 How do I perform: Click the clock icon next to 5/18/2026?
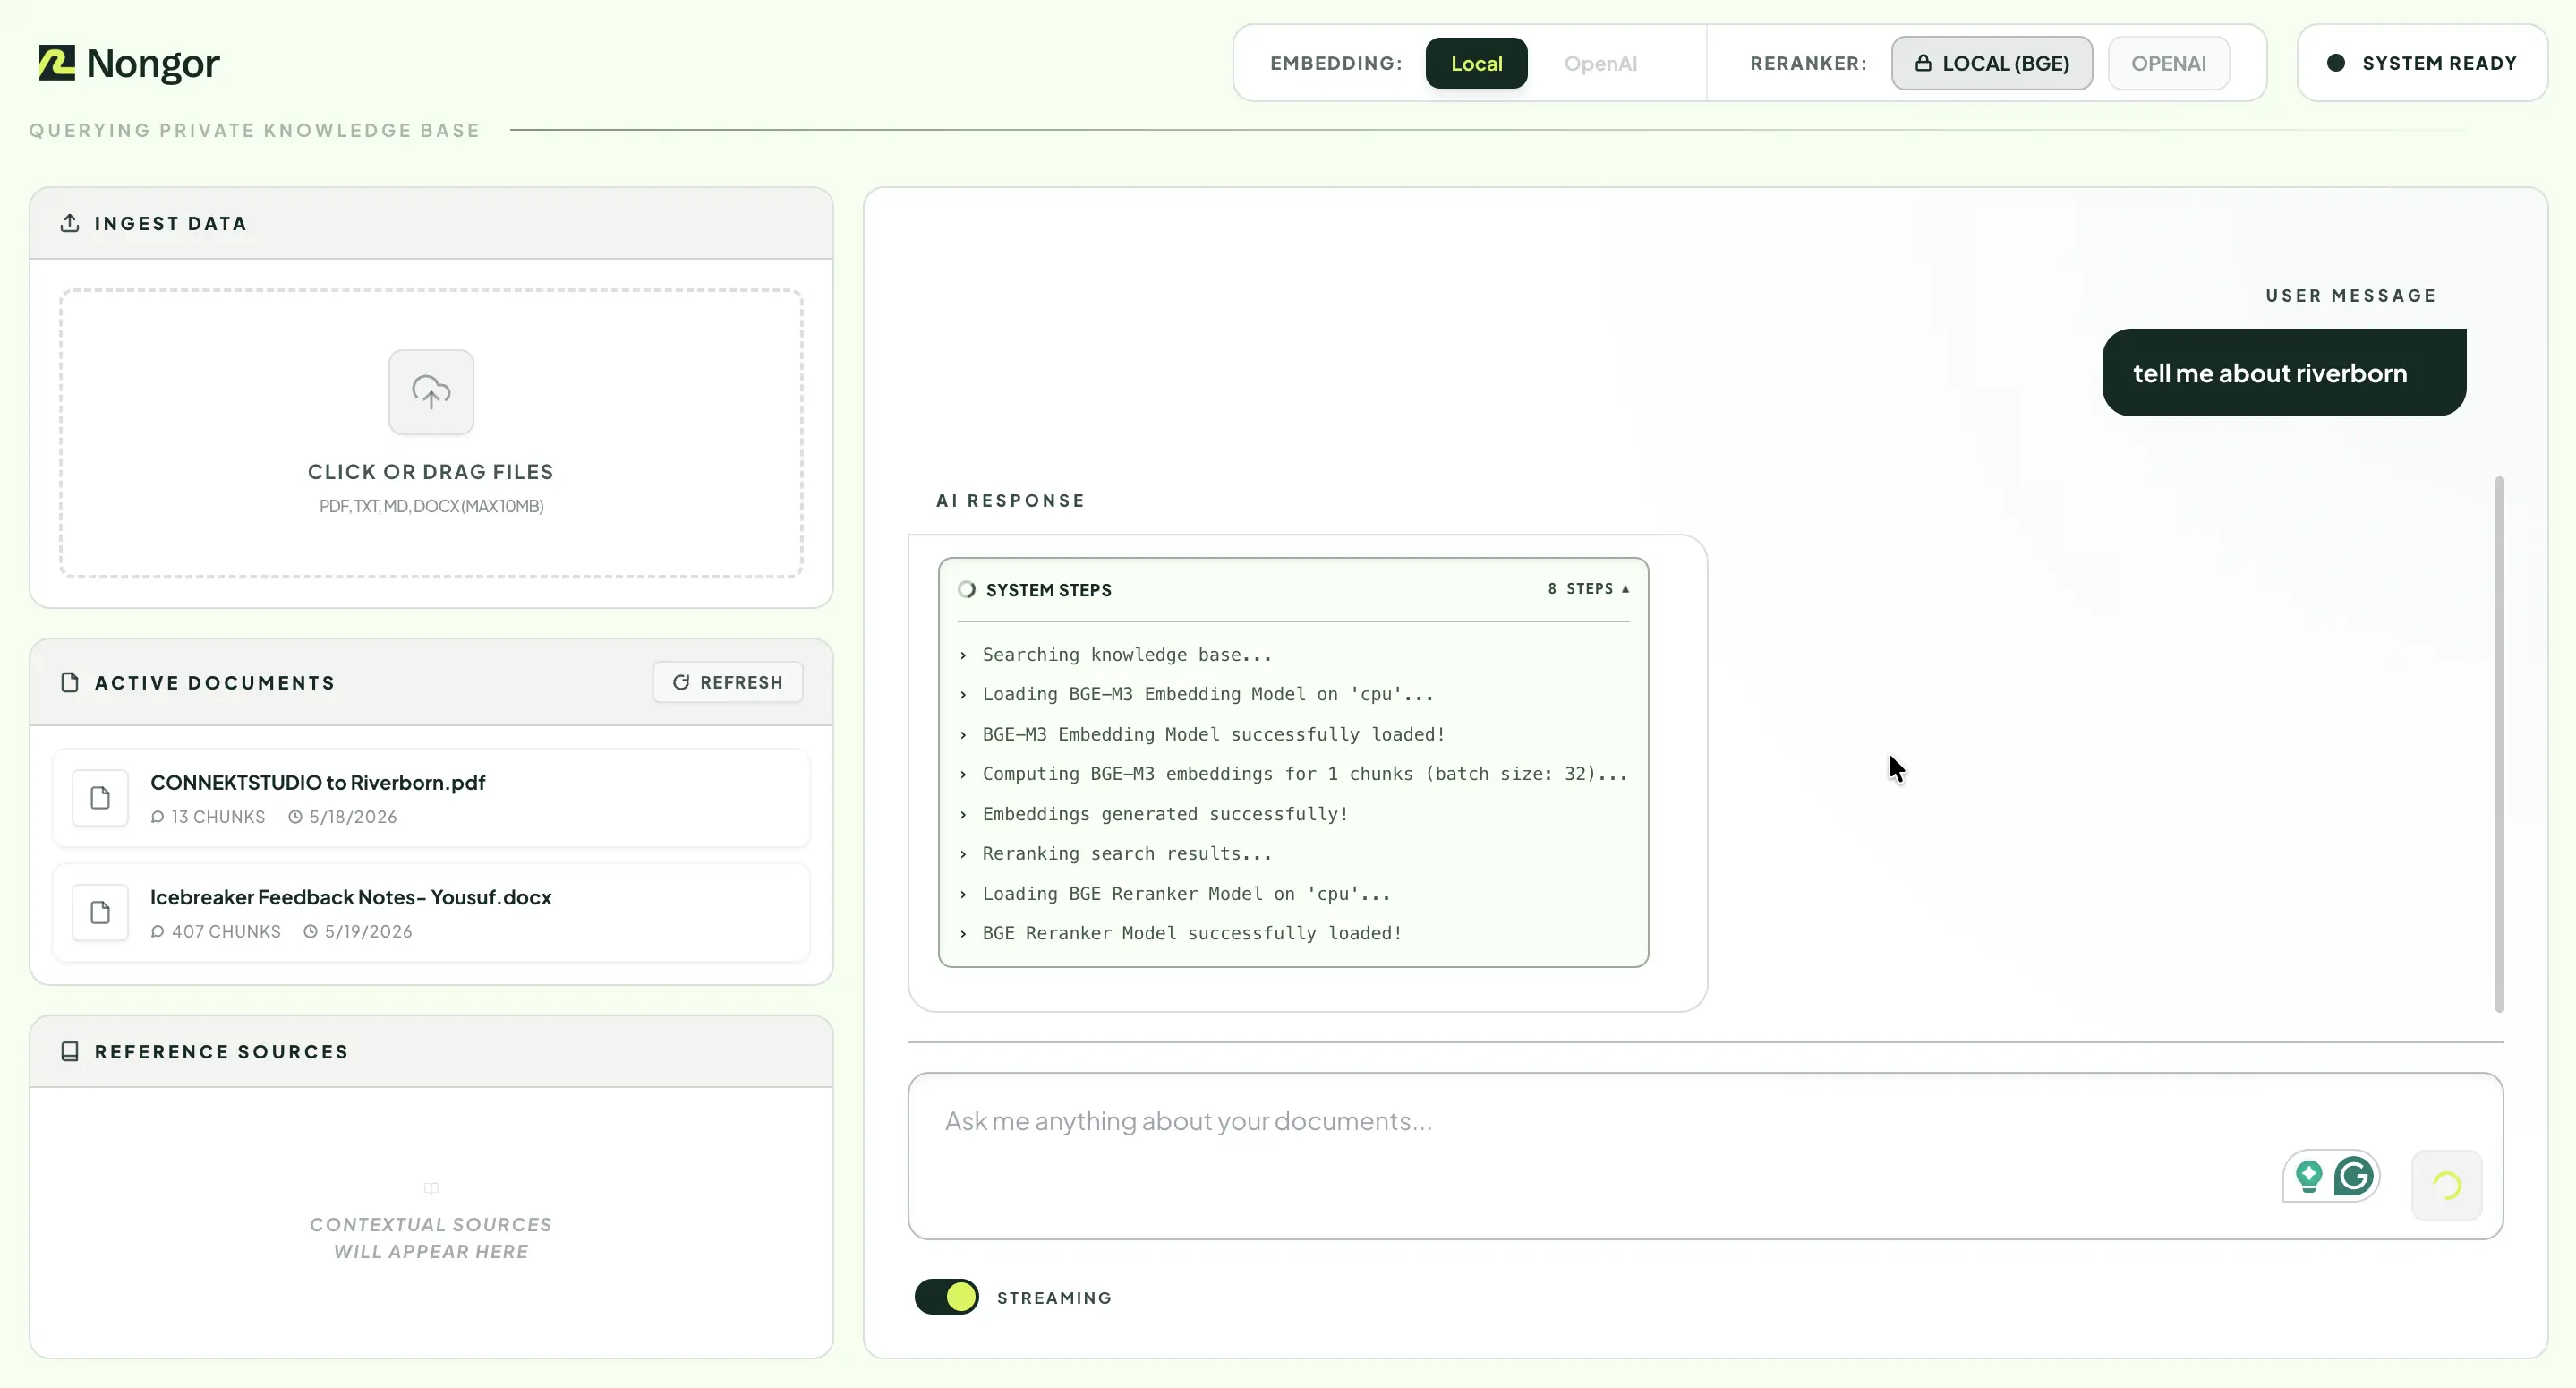295,818
